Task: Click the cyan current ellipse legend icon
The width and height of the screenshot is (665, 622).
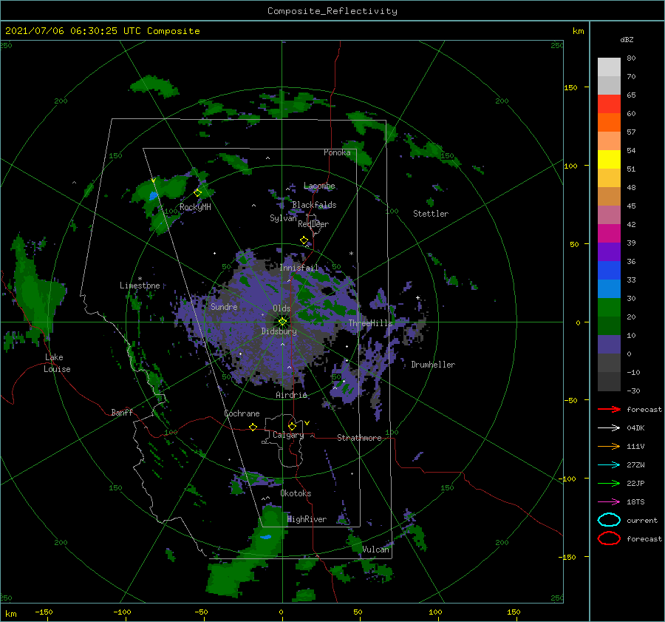Action: click(609, 520)
